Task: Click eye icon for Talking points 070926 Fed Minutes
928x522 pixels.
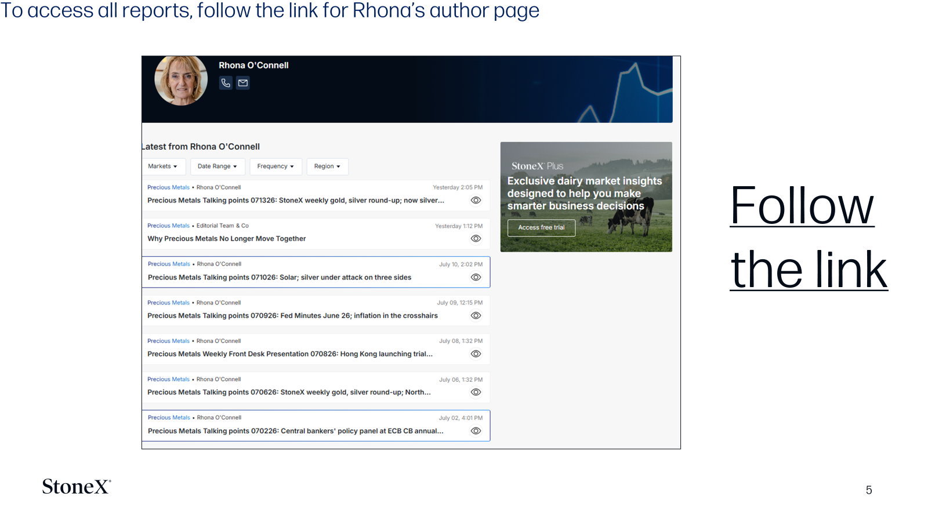Action: (476, 316)
